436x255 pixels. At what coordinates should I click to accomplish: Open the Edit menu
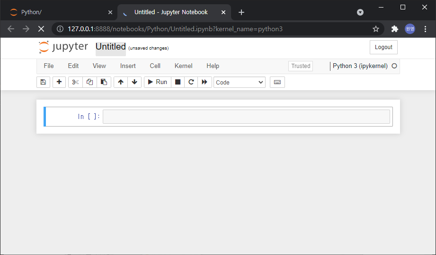(73, 66)
